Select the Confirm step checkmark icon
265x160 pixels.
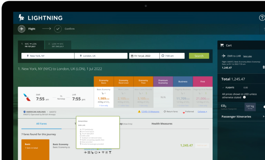point(58,29)
